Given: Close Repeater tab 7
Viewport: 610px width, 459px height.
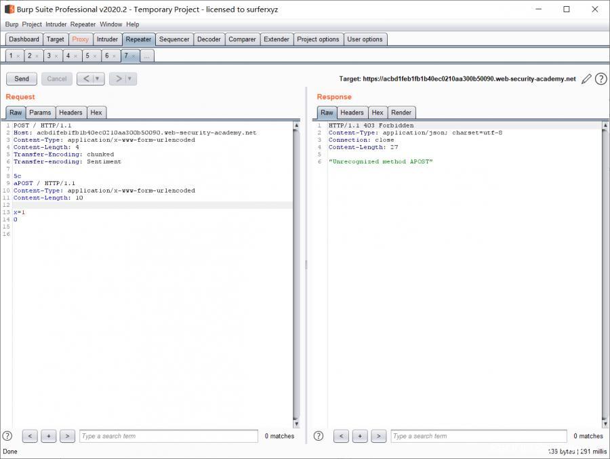Looking at the screenshot, I should coord(134,56).
